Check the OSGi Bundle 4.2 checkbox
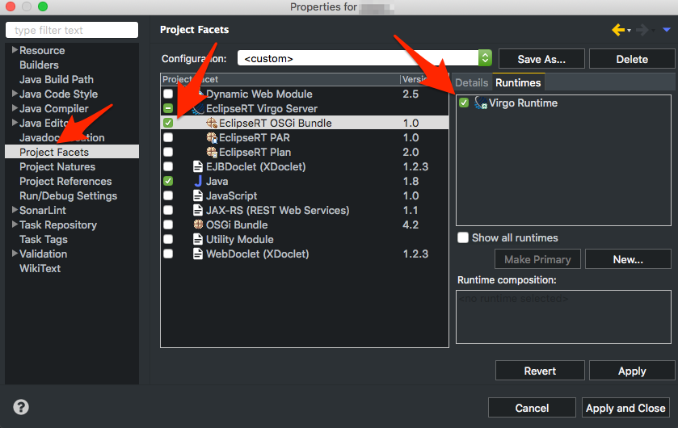Image resolution: width=678 pixels, height=428 pixels. coord(168,225)
